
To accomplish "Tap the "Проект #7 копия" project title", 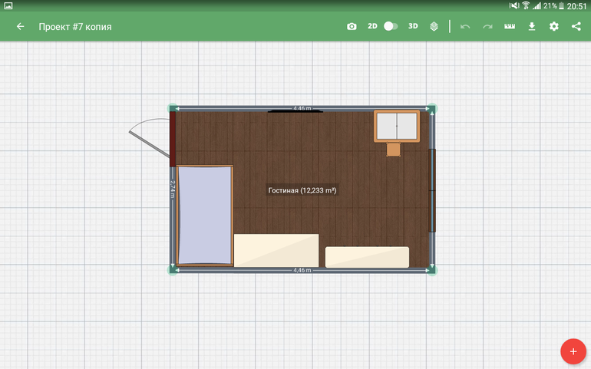I will coord(75,26).
